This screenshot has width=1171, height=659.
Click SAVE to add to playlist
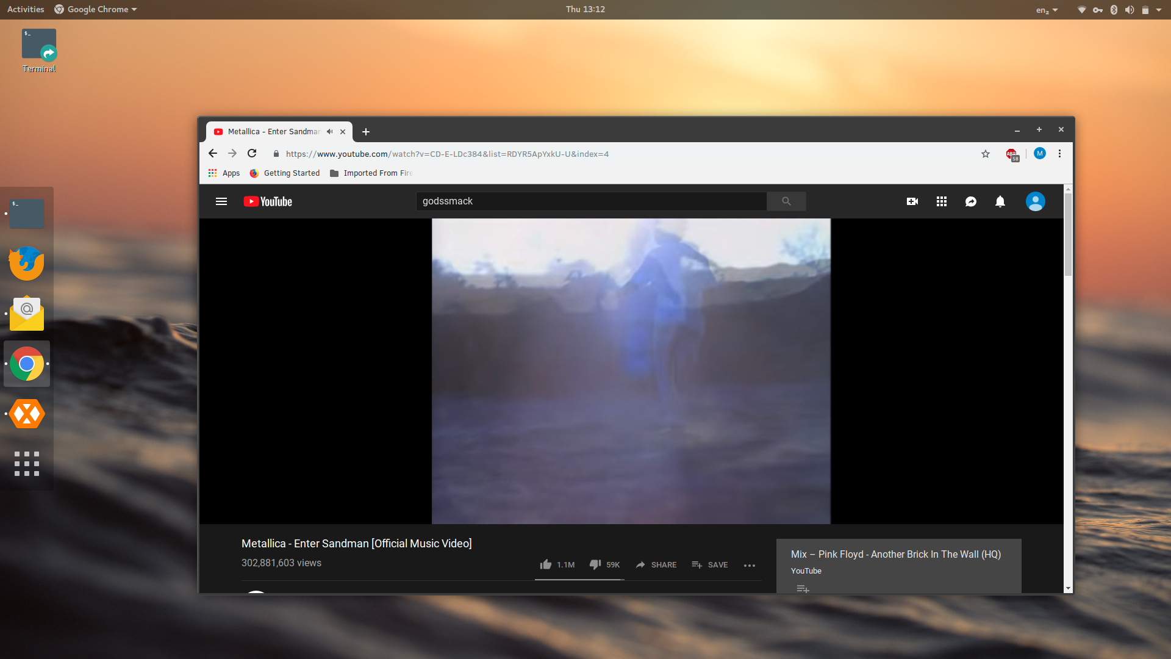tap(709, 565)
